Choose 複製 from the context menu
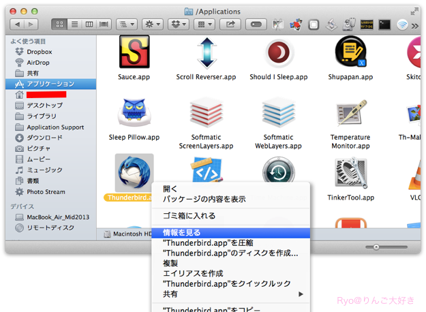The image size is (426, 312). [x=230, y=264]
